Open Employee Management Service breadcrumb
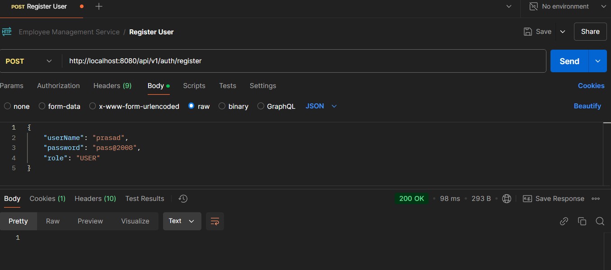This screenshot has width=611, height=270. pyautogui.click(x=69, y=32)
